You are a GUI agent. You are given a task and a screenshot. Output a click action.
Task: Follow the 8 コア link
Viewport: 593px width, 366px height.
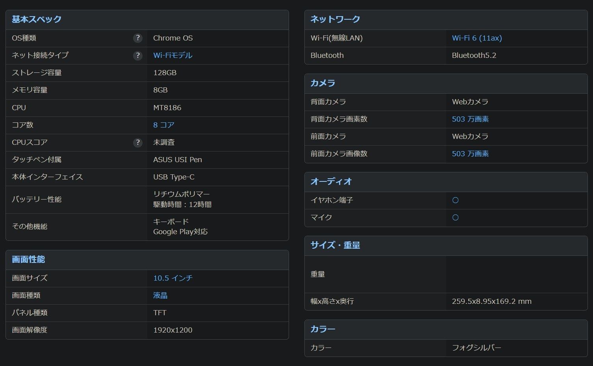tap(164, 125)
